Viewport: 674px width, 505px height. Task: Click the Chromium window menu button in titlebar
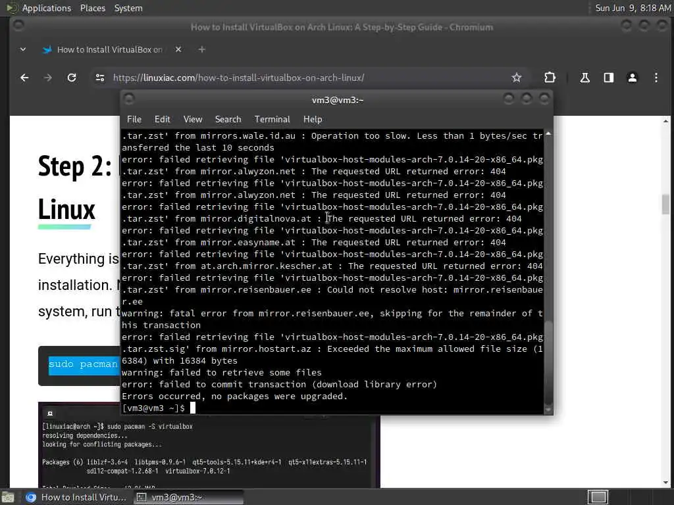18,26
